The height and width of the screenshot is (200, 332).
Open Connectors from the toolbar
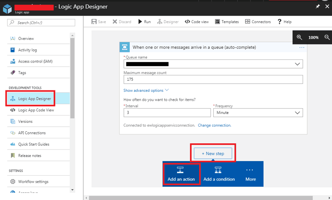pos(258,22)
